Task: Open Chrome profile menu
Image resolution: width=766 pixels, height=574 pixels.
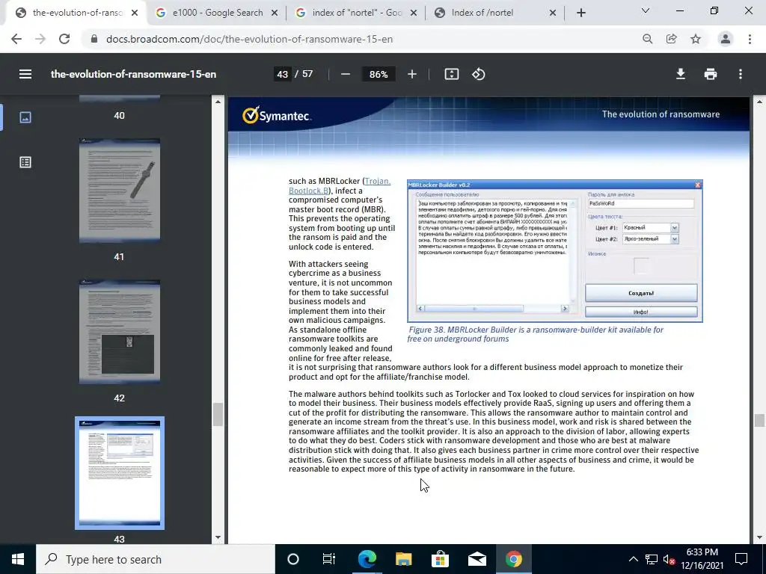Action: coord(726,39)
